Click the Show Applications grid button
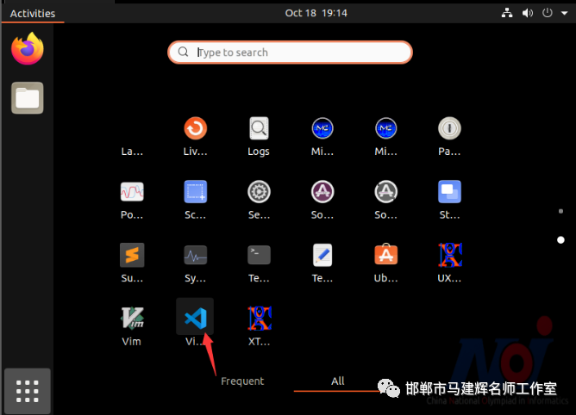This screenshot has height=415, width=576. point(28,391)
